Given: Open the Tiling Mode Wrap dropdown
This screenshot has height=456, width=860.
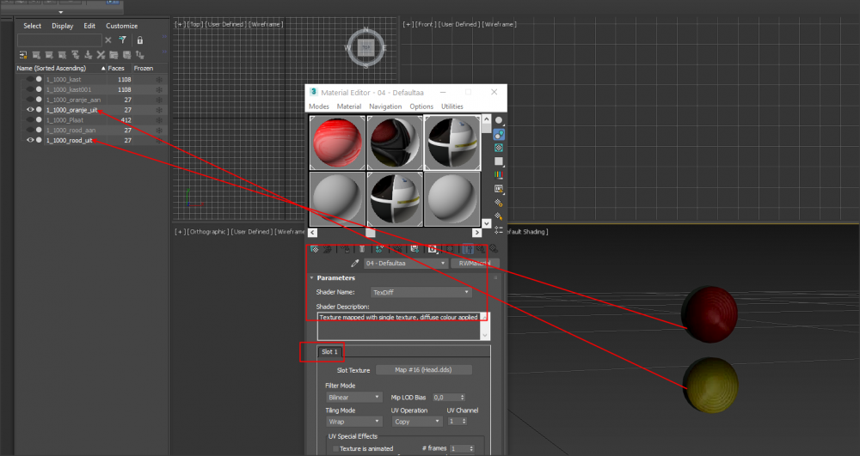Looking at the screenshot, I should (x=353, y=422).
